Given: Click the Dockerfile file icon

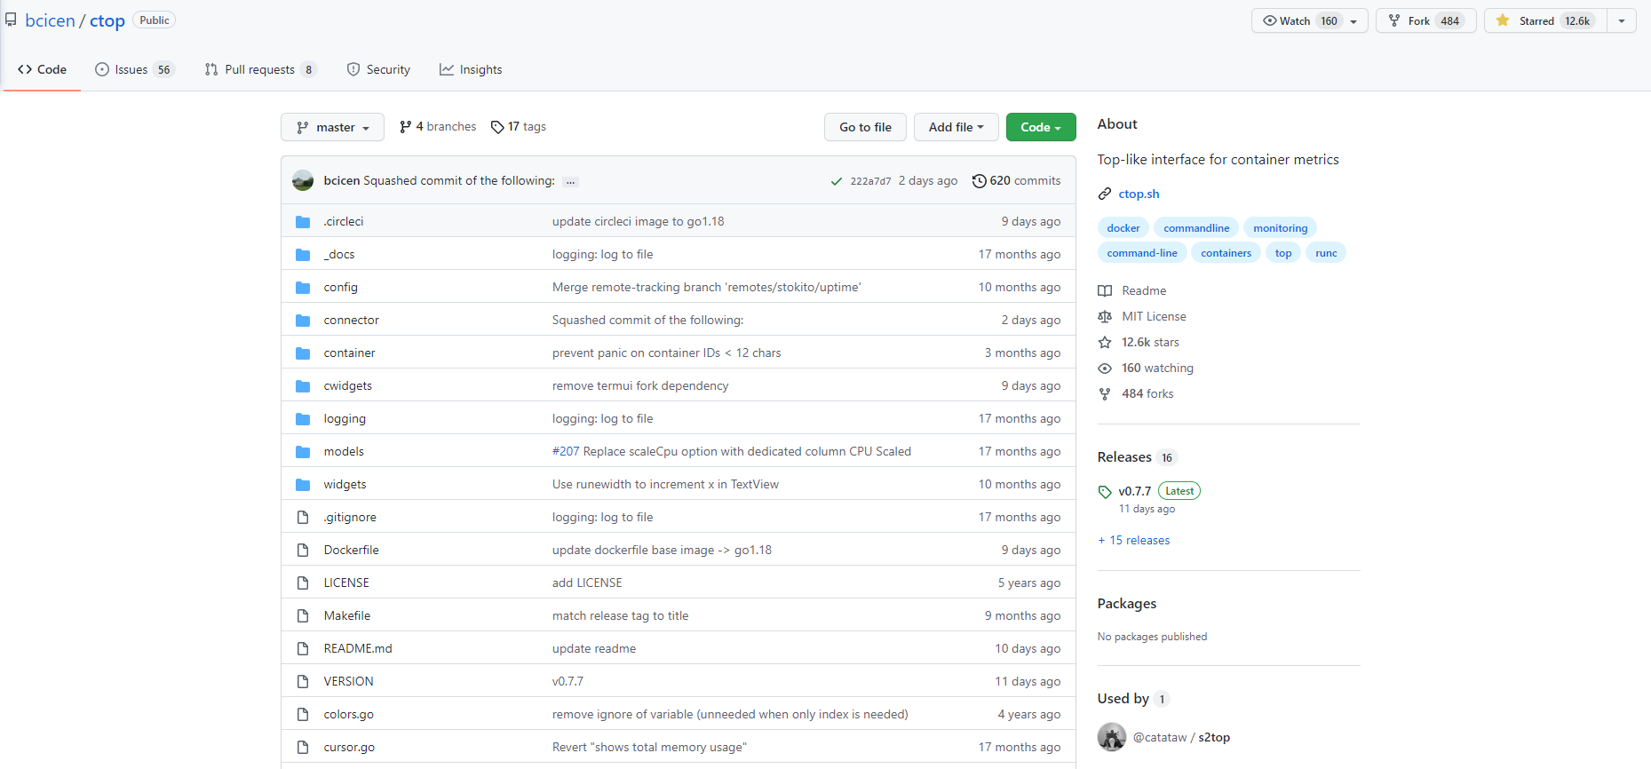Looking at the screenshot, I should point(303,551).
